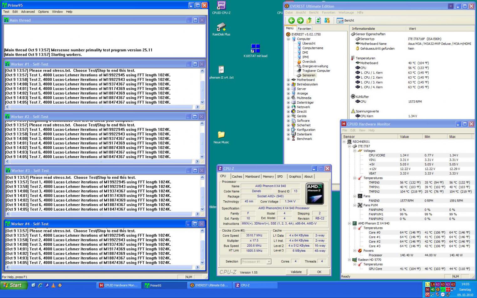Expand Netzwerk node in EVEREST tree

tap(288, 107)
